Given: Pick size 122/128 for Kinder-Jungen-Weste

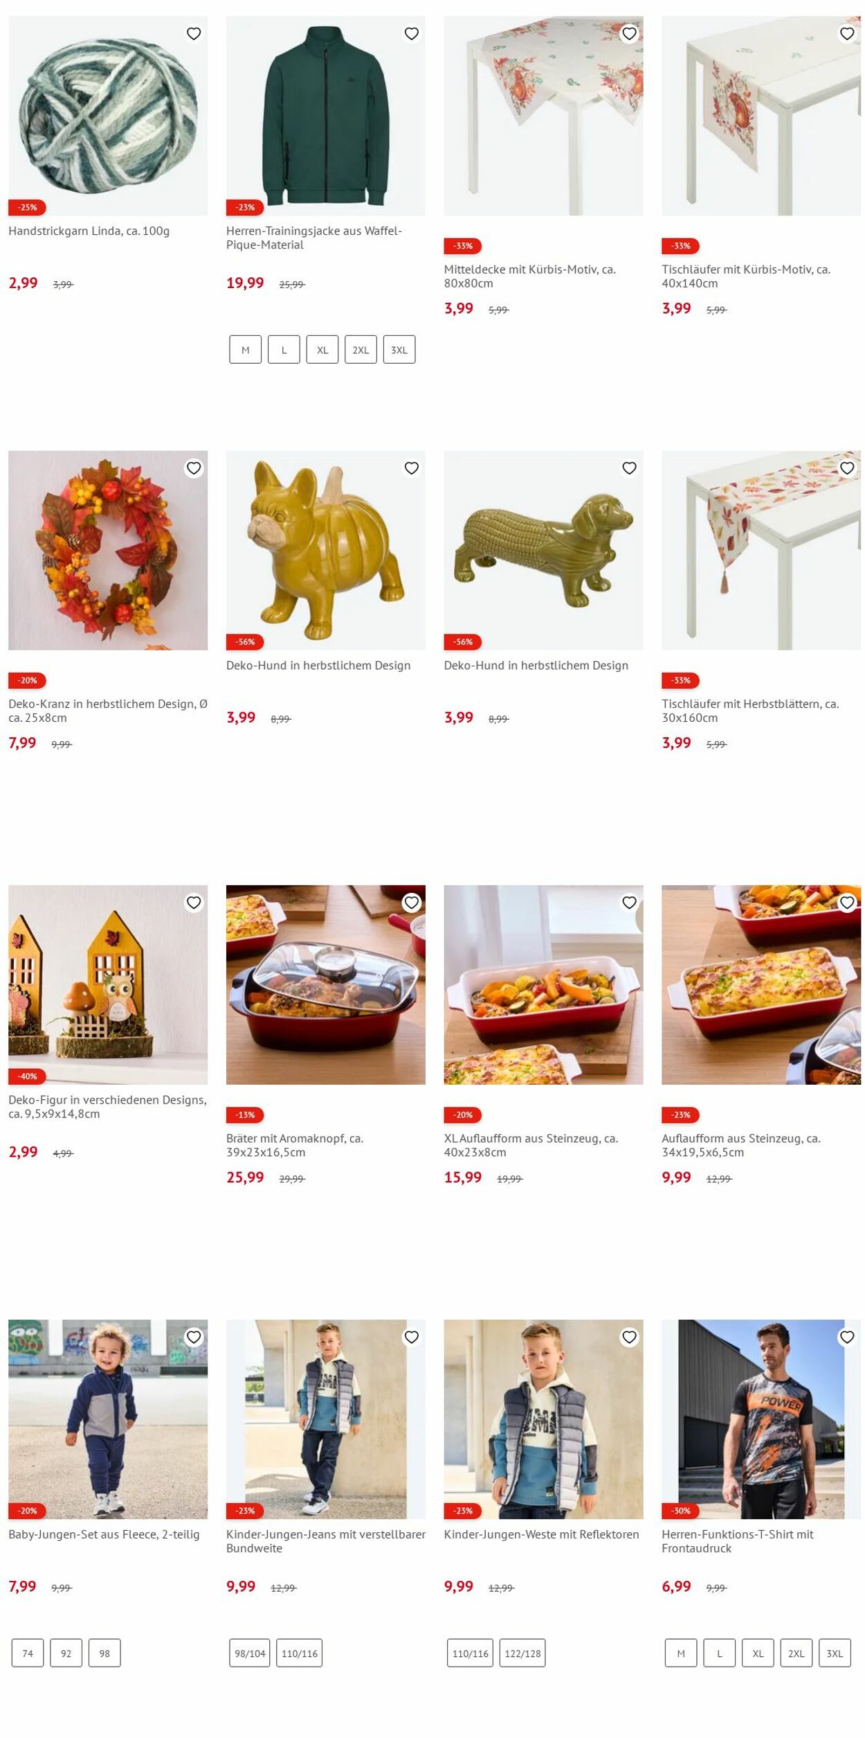Looking at the screenshot, I should tap(522, 1653).
